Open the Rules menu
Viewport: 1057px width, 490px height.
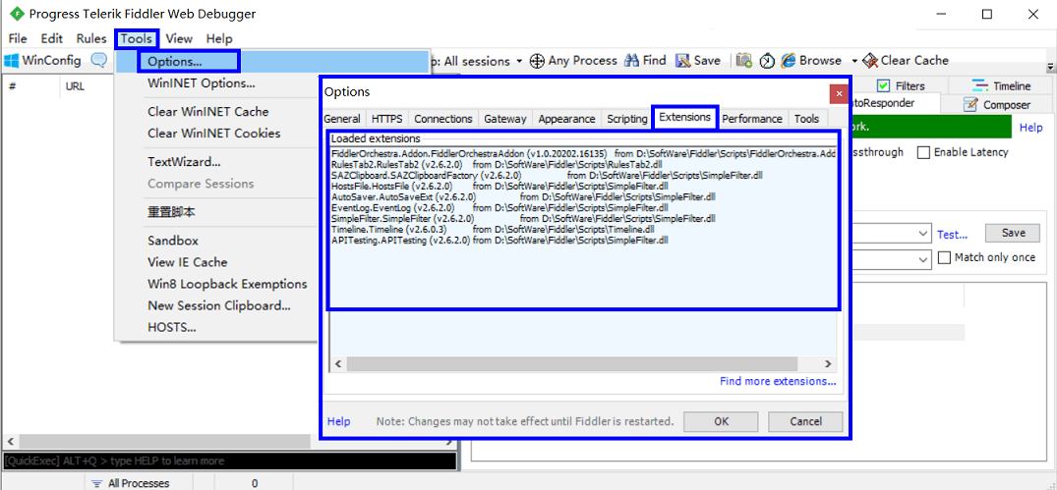point(91,38)
